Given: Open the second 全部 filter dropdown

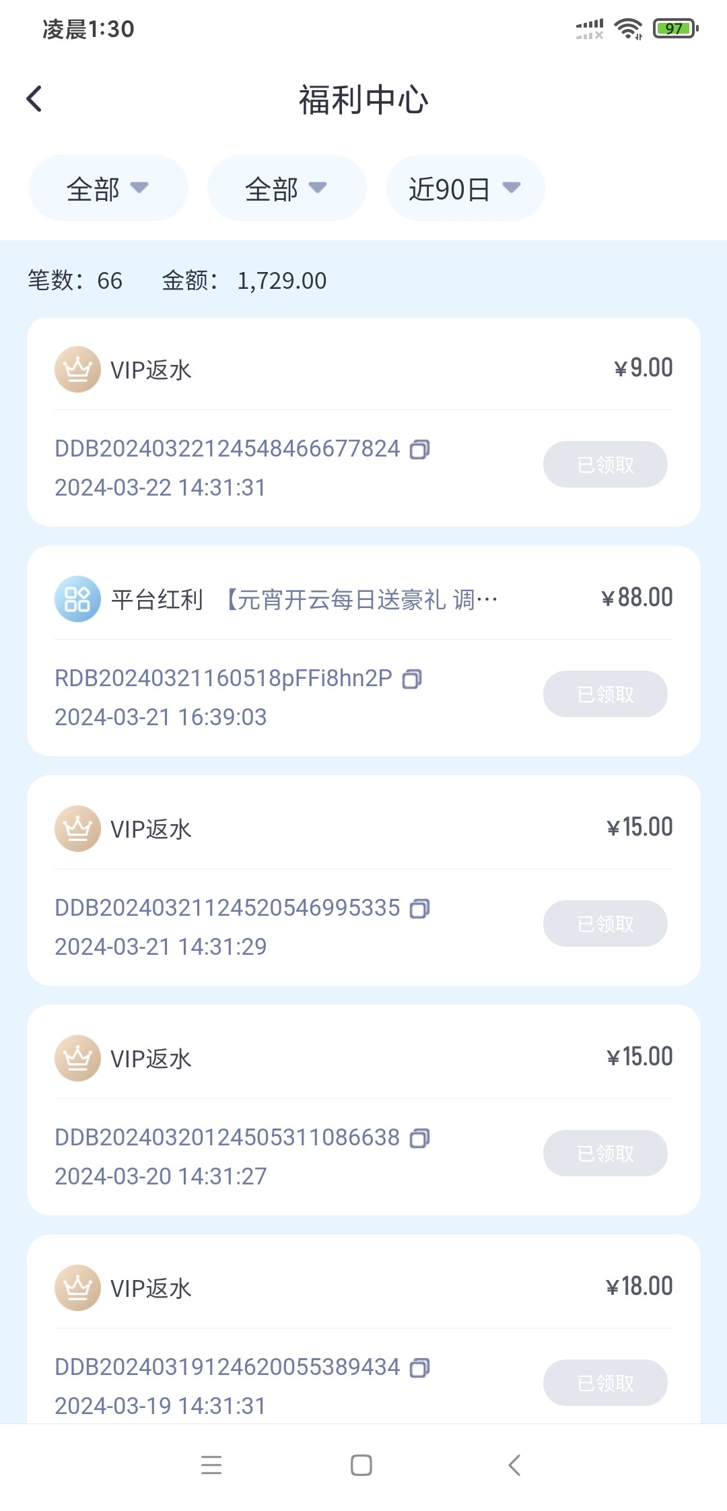Looking at the screenshot, I should point(286,189).
